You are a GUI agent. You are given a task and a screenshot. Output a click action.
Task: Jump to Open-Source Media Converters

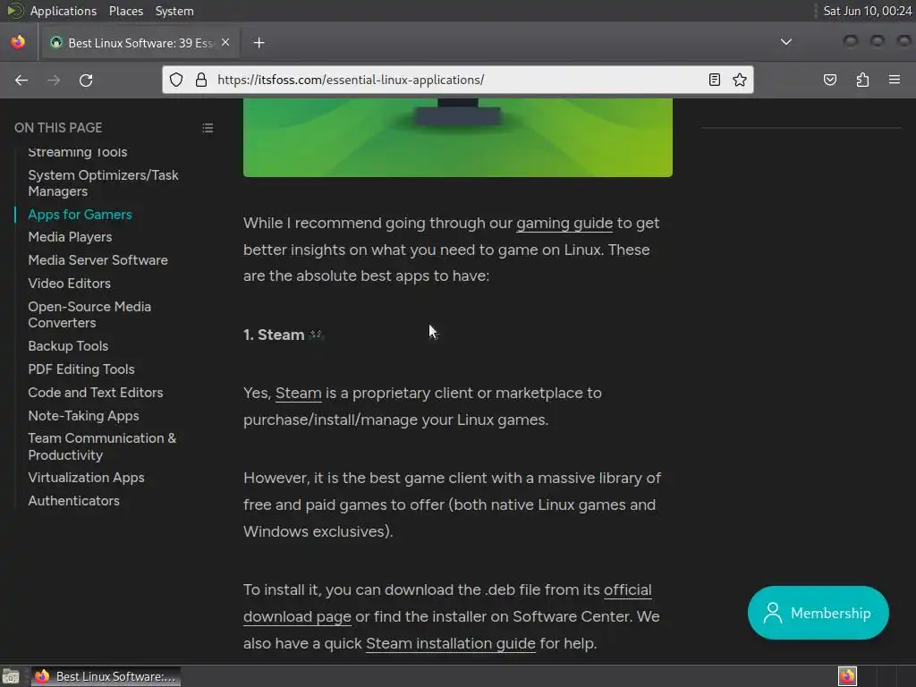coord(89,315)
